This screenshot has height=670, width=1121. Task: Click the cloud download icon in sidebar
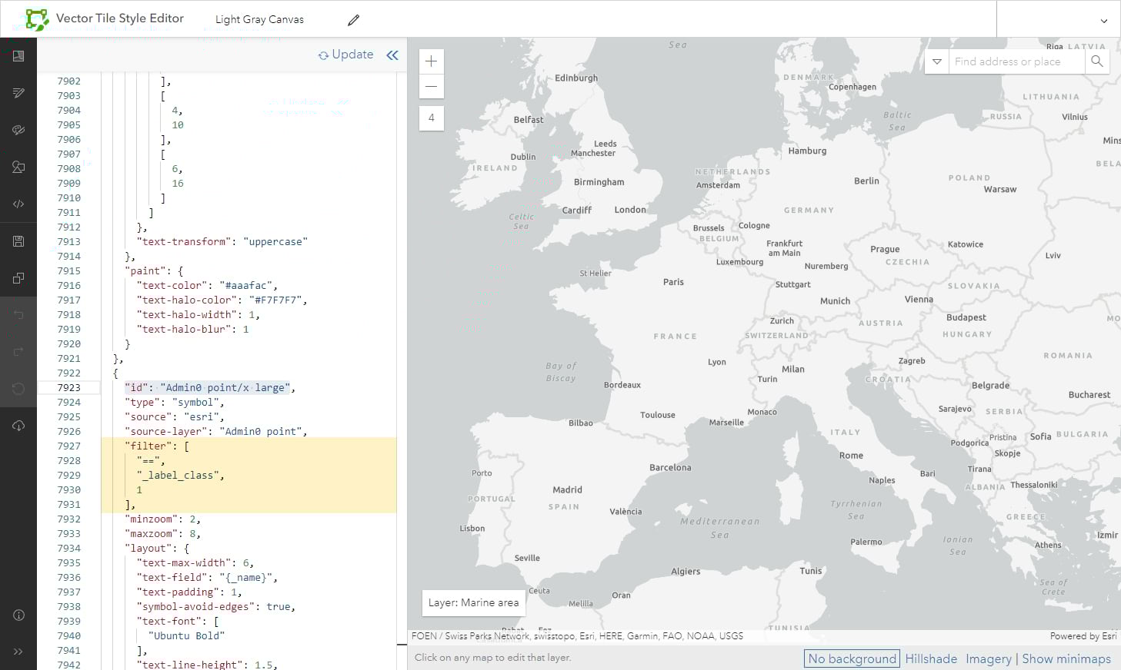tap(18, 426)
